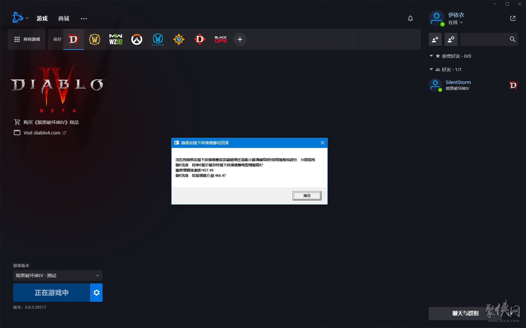Open friend management settings icon
526x328 pixels.
[451, 39]
